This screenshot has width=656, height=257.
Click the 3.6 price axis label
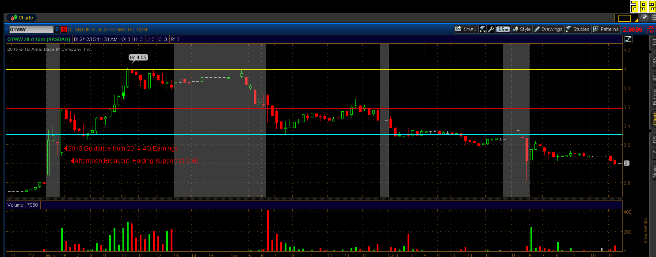[626, 107]
